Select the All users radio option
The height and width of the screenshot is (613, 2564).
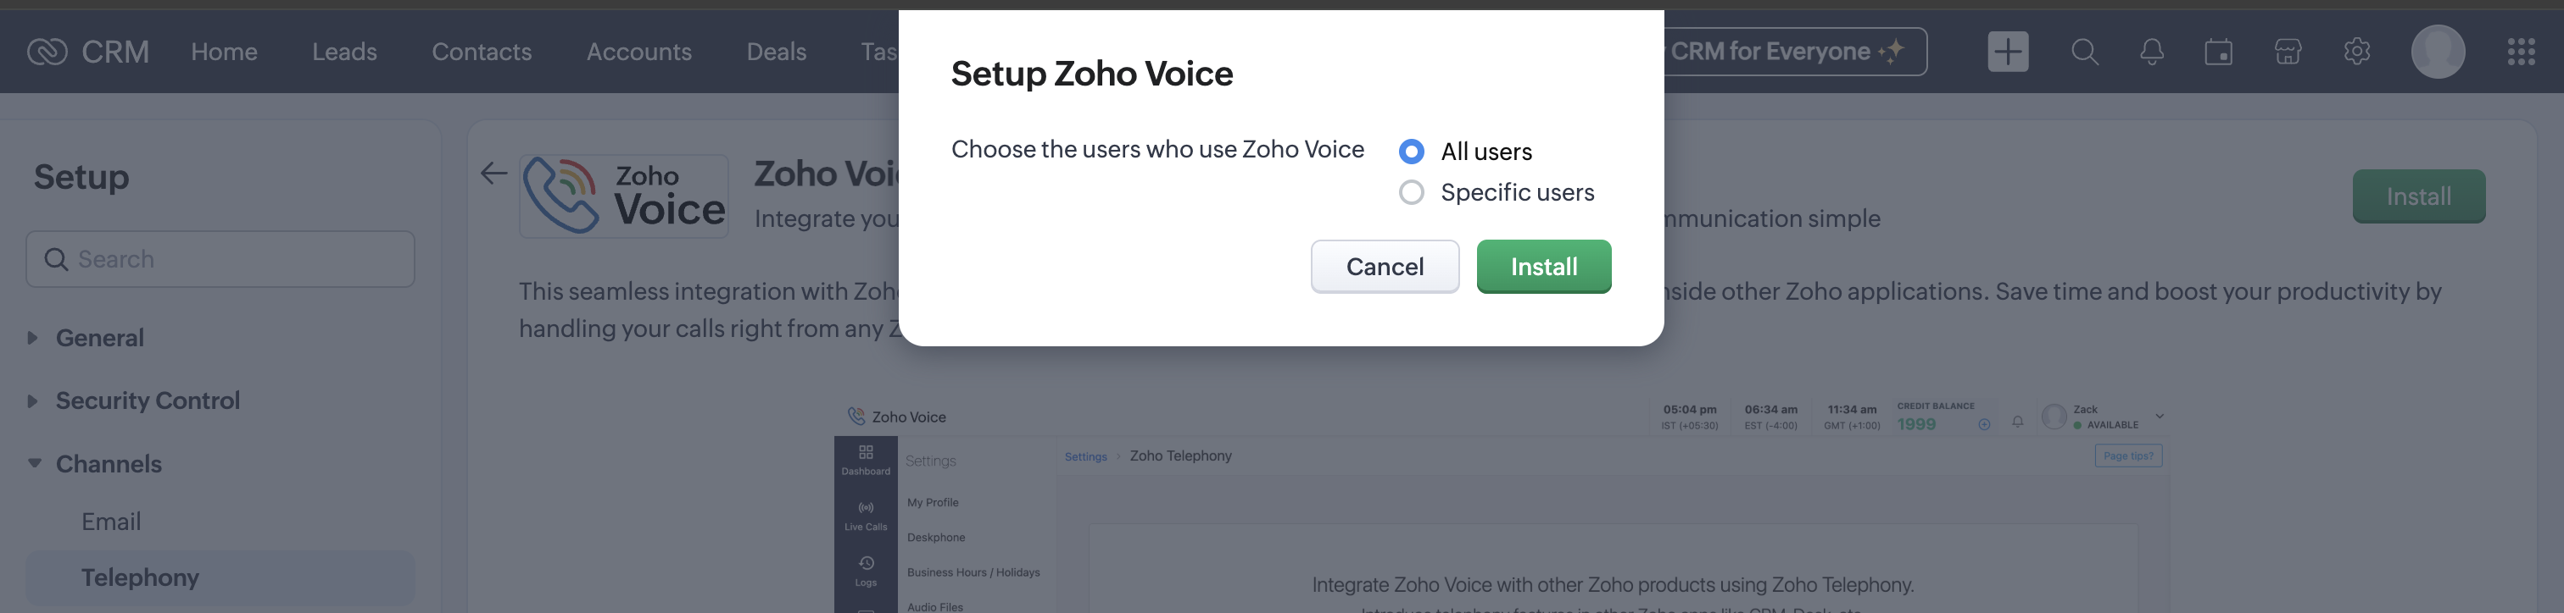[x=1410, y=152]
